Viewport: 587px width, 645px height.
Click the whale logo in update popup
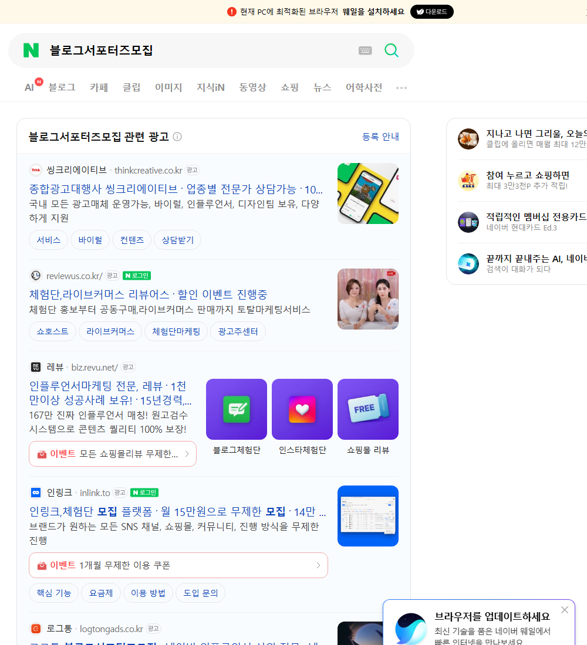(x=411, y=629)
